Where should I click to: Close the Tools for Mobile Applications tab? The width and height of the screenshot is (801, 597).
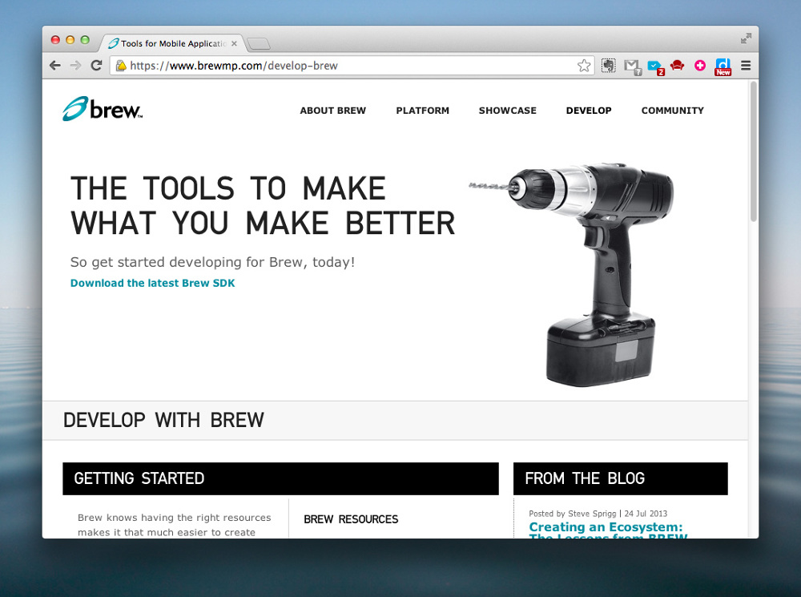[x=234, y=43]
